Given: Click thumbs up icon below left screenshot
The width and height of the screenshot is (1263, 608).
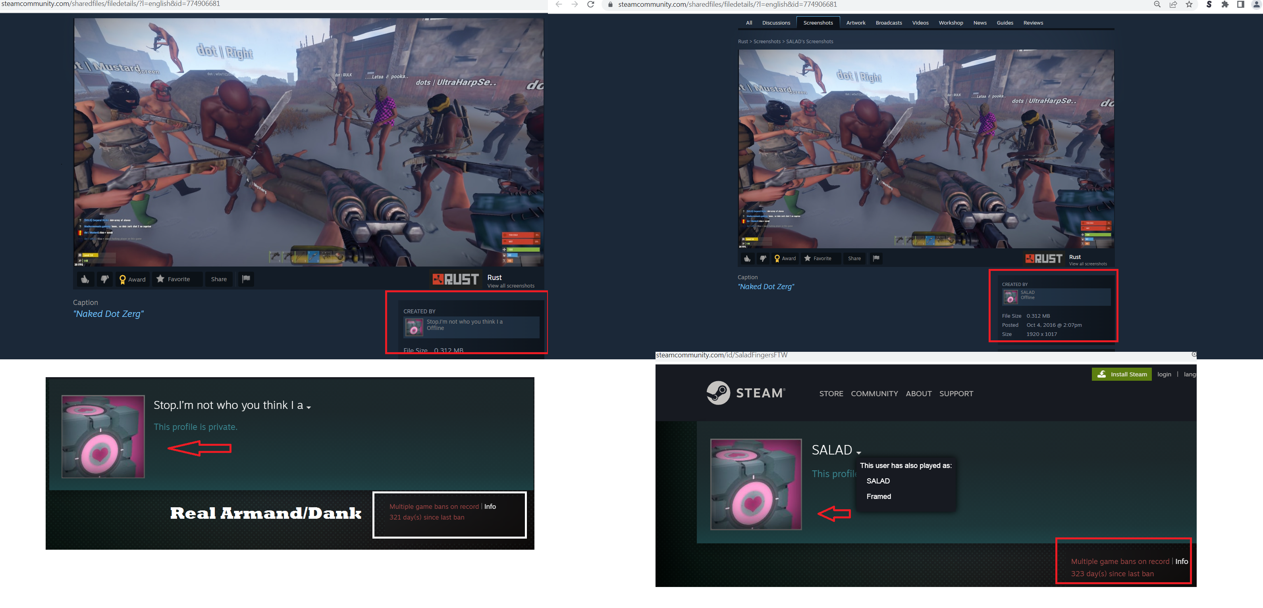Looking at the screenshot, I should coord(85,279).
